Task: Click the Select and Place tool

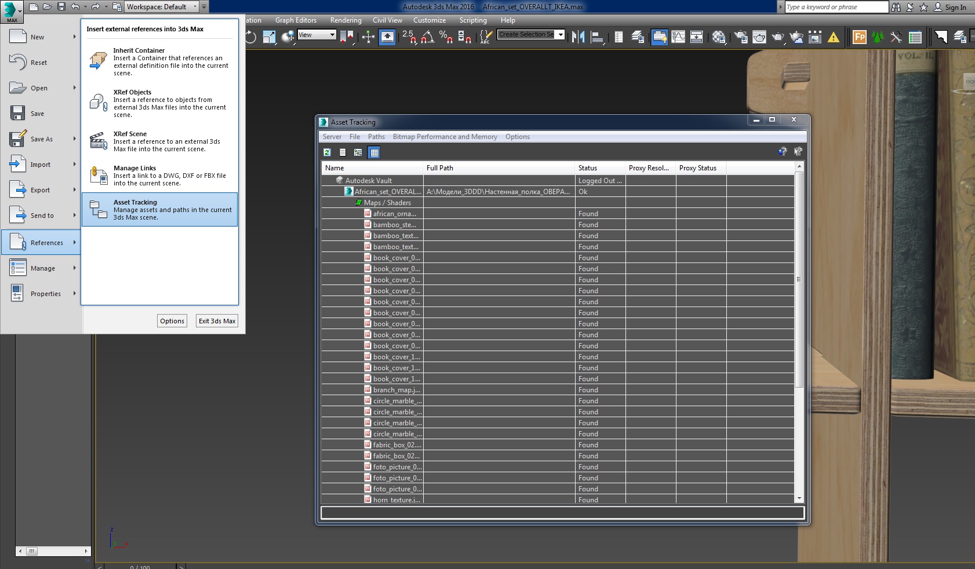Action: pos(288,37)
